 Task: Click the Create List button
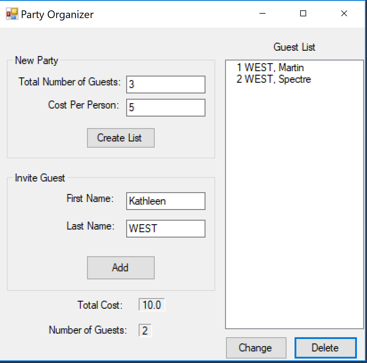121,138
